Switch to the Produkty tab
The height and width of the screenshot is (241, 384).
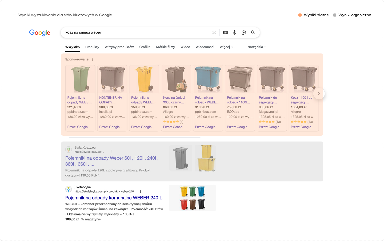coord(92,47)
